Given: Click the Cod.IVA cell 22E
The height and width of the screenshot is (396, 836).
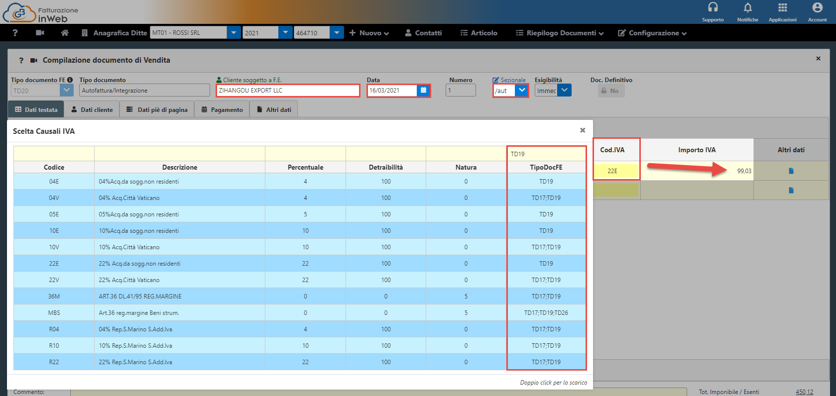Looking at the screenshot, I should point(616,171).
